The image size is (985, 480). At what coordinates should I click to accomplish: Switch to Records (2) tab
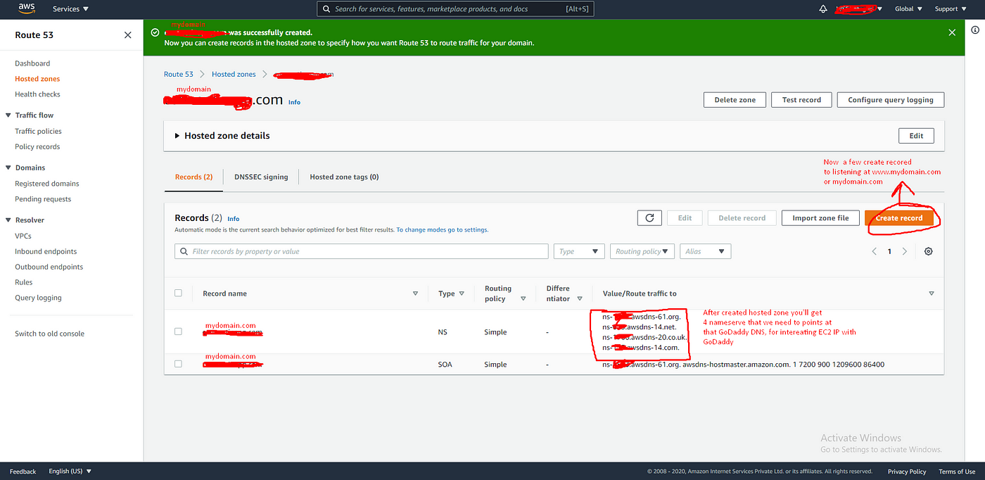(193, 177)
